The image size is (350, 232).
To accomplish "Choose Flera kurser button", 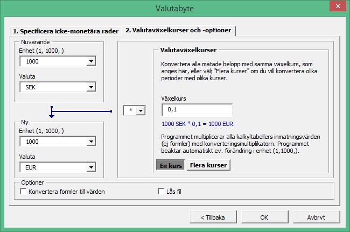I will [208, 165].
